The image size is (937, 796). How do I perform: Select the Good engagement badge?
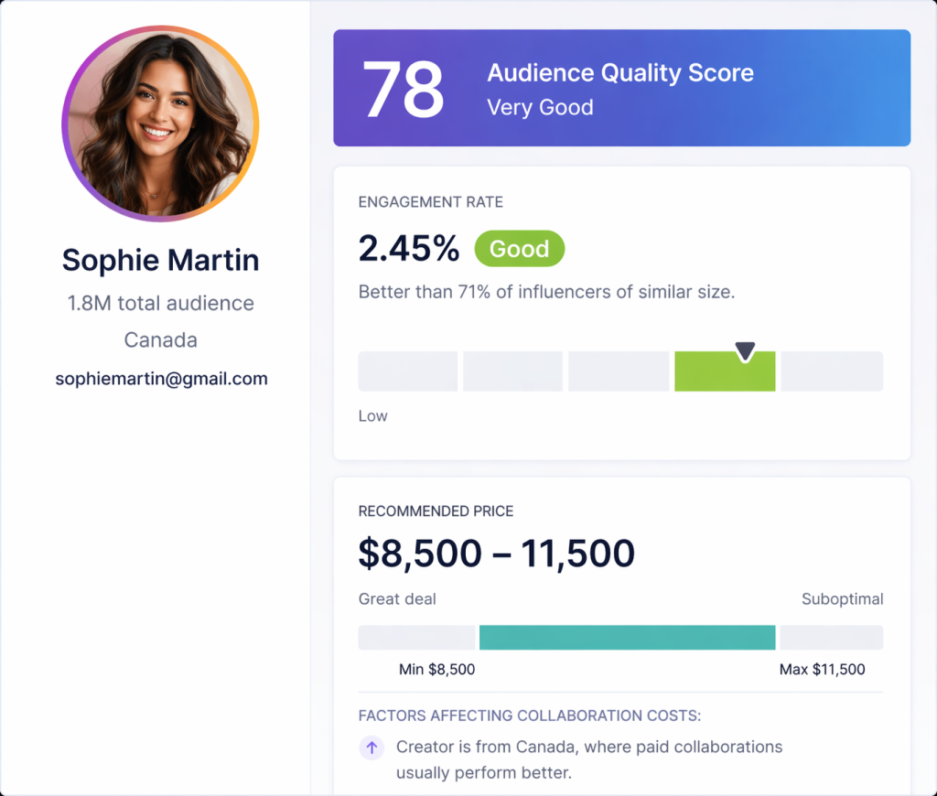pos(519,248)
